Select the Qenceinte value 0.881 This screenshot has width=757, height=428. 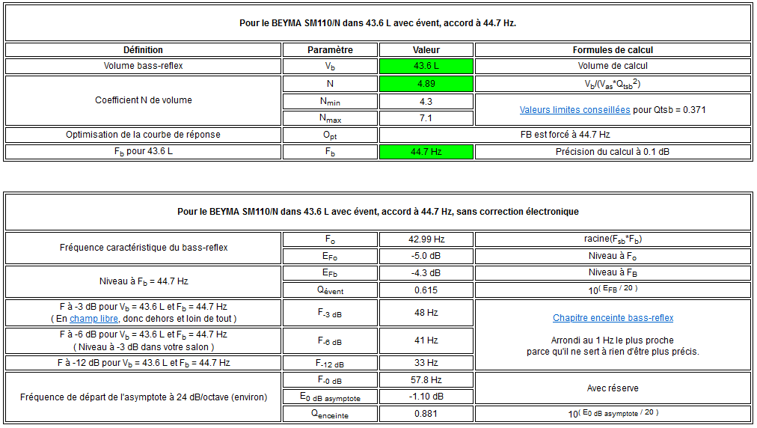click(x=426, y=414)
